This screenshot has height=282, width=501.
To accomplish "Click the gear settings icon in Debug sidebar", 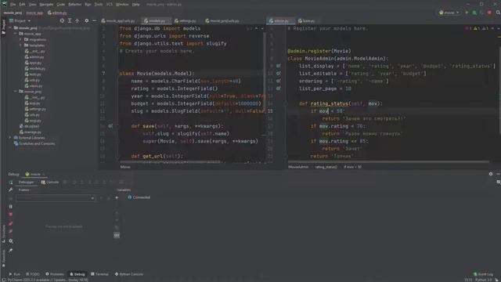I will click(10, 241).
